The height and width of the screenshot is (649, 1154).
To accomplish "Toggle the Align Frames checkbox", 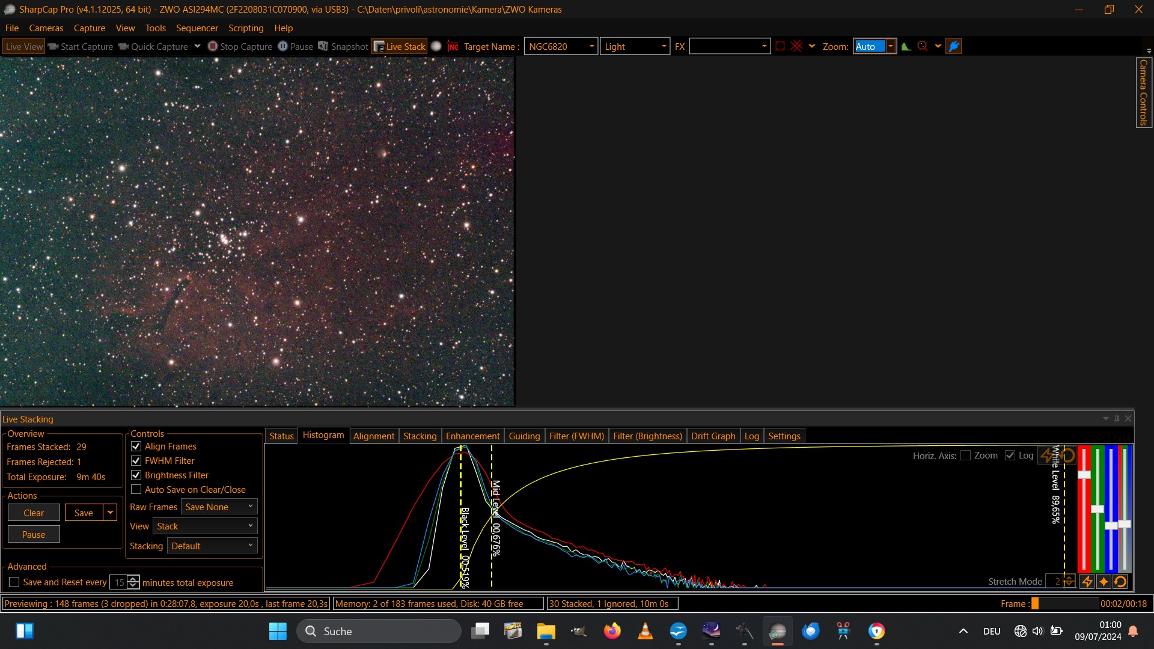I will pyautogui.click(x=136, y=446).
